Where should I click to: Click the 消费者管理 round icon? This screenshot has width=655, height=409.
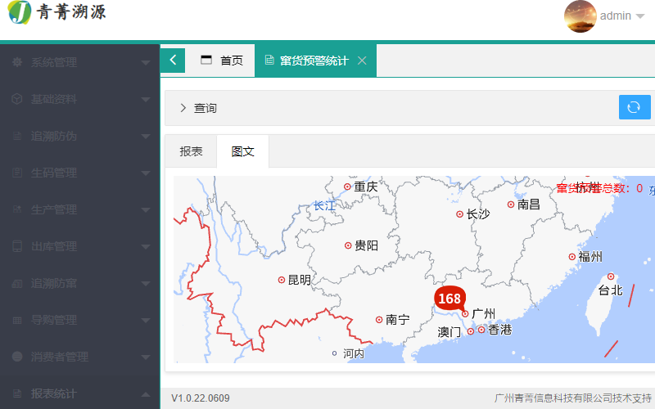click(17, 357)
